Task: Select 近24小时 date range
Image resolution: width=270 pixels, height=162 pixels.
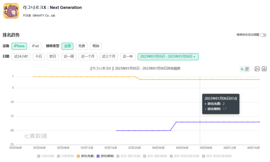Action: pos(21,57)
